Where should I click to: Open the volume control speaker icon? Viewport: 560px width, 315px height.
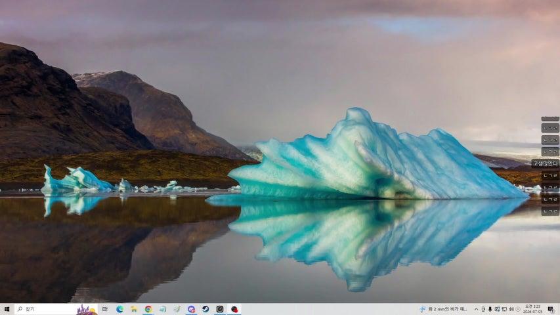[x=511, y=309]
